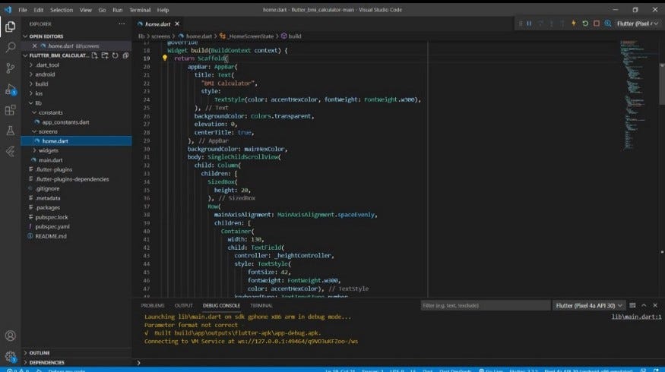The image size is (665, 372).
Task: Click _HomeScreenState in breadcrumb
Action: (251, 36)
